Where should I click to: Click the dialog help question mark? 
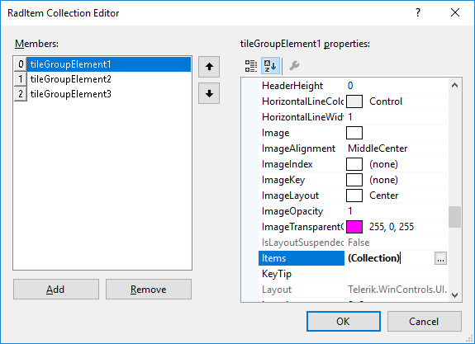click(x=418, y=12)
